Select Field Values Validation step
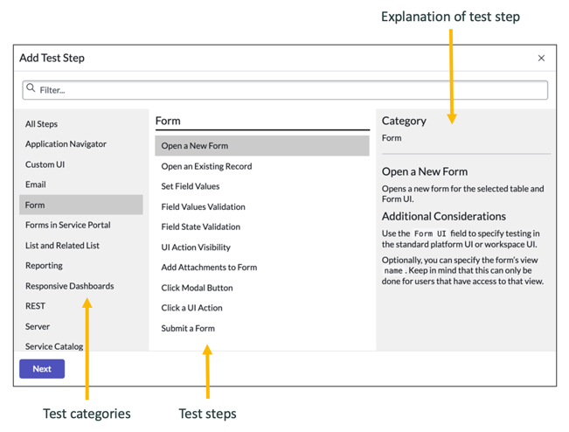The width and height of the screenshot is (569, 432). pos(203,207)
